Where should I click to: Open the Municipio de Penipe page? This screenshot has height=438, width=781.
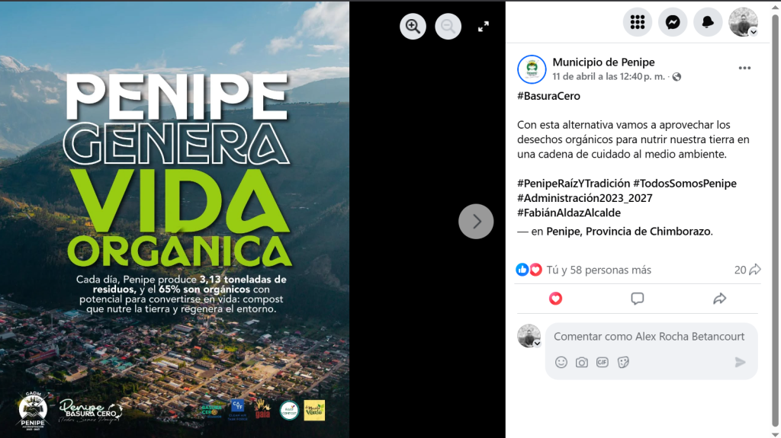pos(603,62)
